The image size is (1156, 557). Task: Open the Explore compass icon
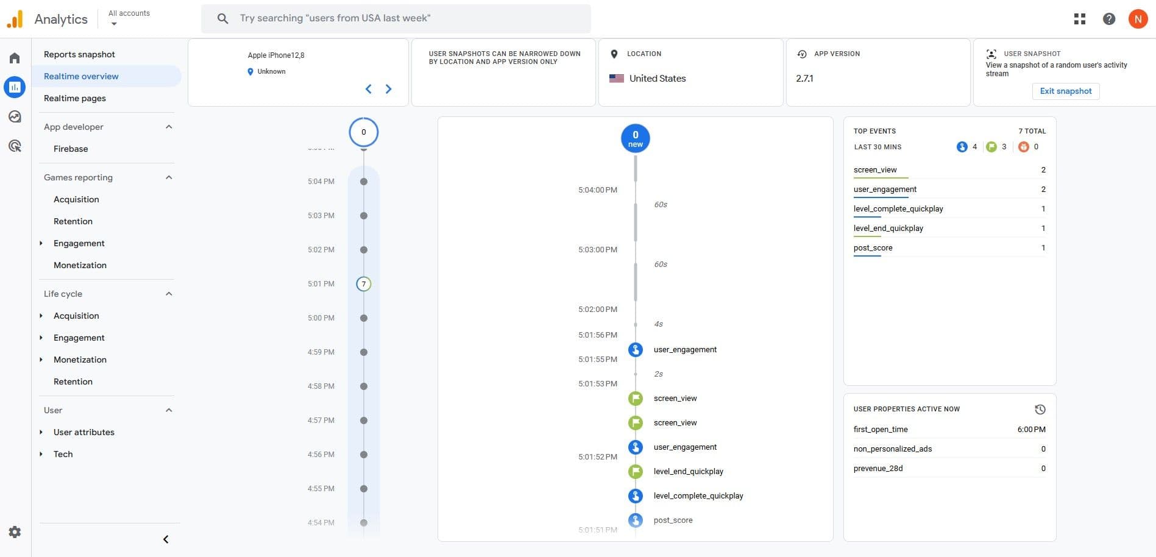14,116
